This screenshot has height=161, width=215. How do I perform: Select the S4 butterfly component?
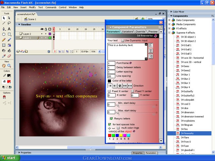187,92
